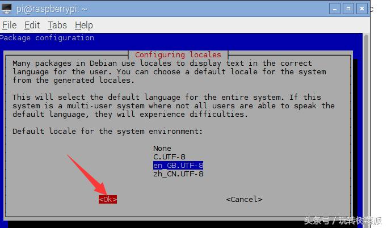The width and height of the screenshot is (387, 228).
Task: Choose the highlighted en_GB.UTF-8 locale
Action: (x=178, y=165)
